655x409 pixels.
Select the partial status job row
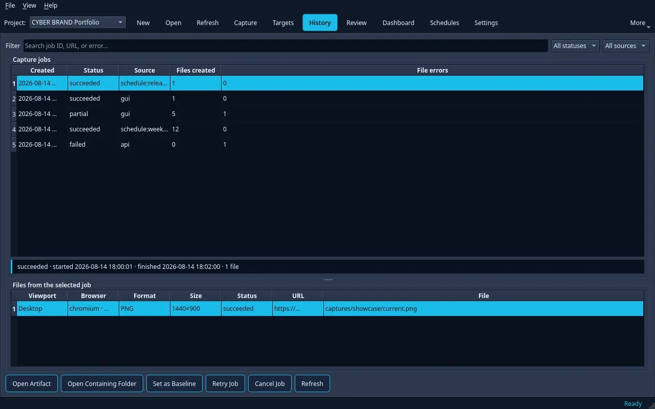point(330,113)
